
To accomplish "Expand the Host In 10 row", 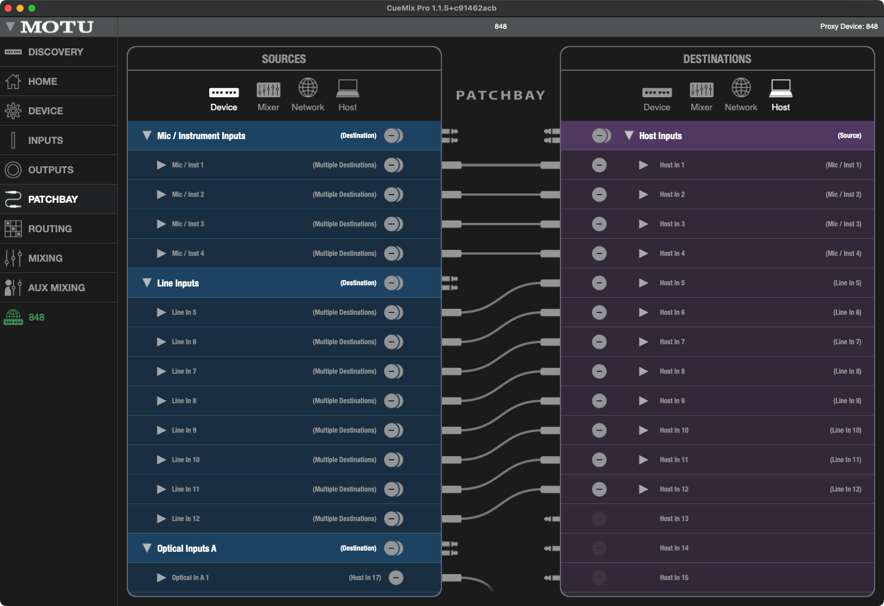I will (644, 430).
